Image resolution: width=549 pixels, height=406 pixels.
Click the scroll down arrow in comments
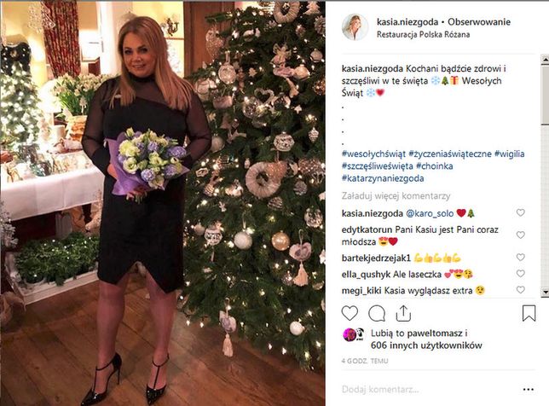point(545,292)
